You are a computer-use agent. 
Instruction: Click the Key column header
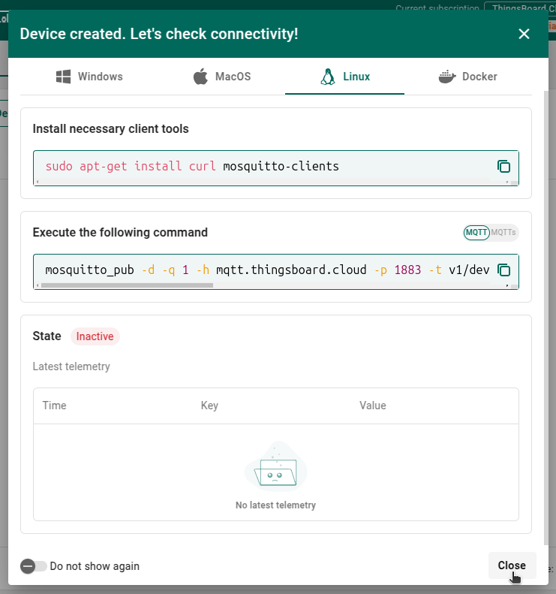point(209,406)
